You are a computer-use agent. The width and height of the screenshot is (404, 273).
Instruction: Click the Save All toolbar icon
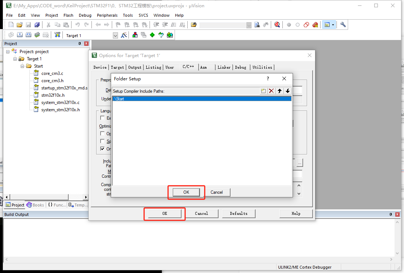[x=37, y=25]
